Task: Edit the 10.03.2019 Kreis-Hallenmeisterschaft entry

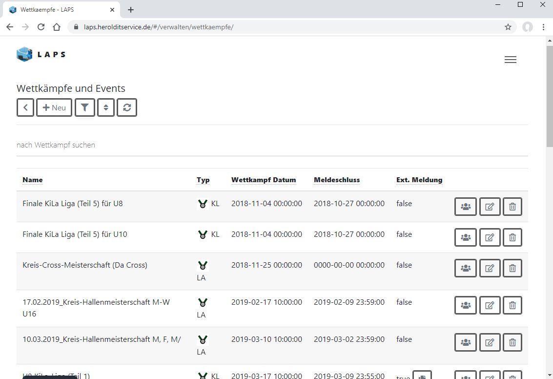Action: tap(490, 342)
